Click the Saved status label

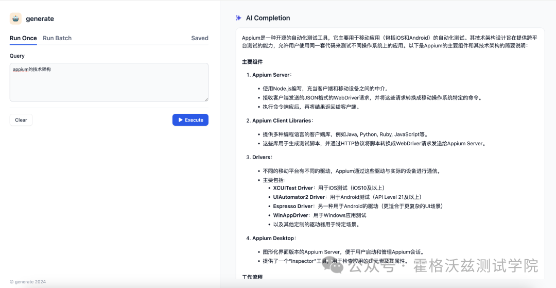200,38
